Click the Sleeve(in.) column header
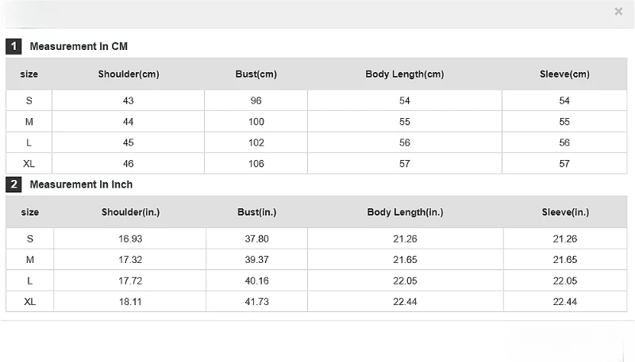This screenshot has height=362, width=635. (x=565, y=212)
